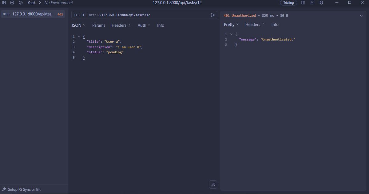This screenshot has width=369, height=194.
Task: Click the 401 badge in sidebar request
Action: (x=60, y=14)
